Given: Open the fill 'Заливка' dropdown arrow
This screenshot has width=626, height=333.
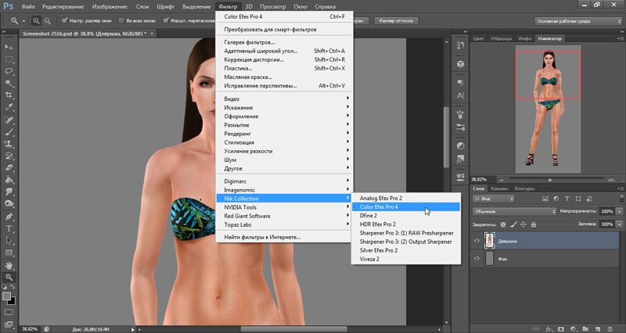Looking at the screenshot, I should [620, 224].
